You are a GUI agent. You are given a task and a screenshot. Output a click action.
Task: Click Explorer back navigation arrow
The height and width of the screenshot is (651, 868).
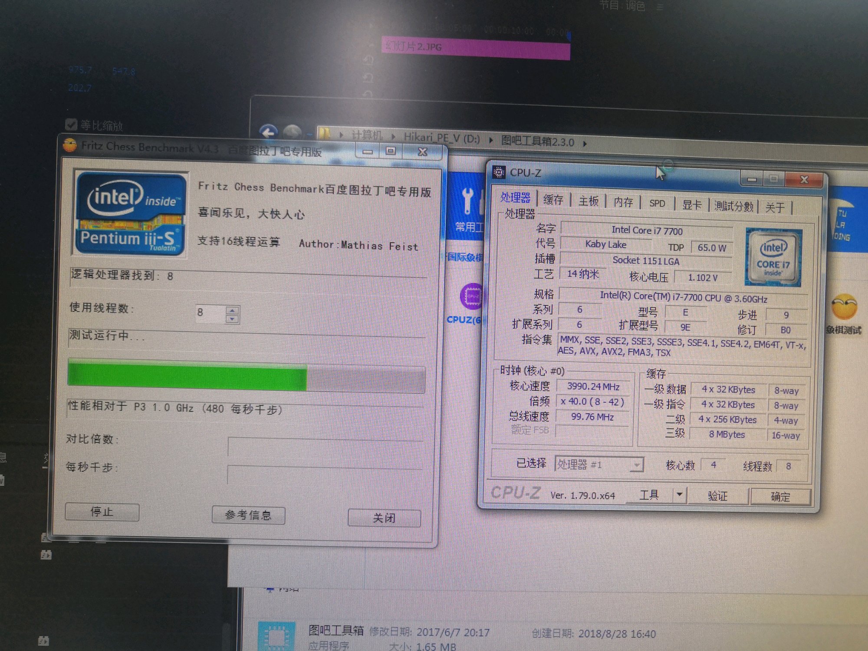[268, 132]
